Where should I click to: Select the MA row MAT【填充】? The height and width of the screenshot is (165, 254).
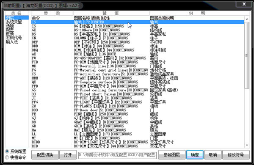pos(138,130)
